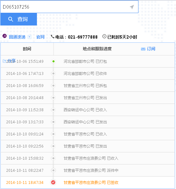The width and height of the screenshot is (176, 189).
Task: Click the 分享 share icon
Action: (4, 61)
